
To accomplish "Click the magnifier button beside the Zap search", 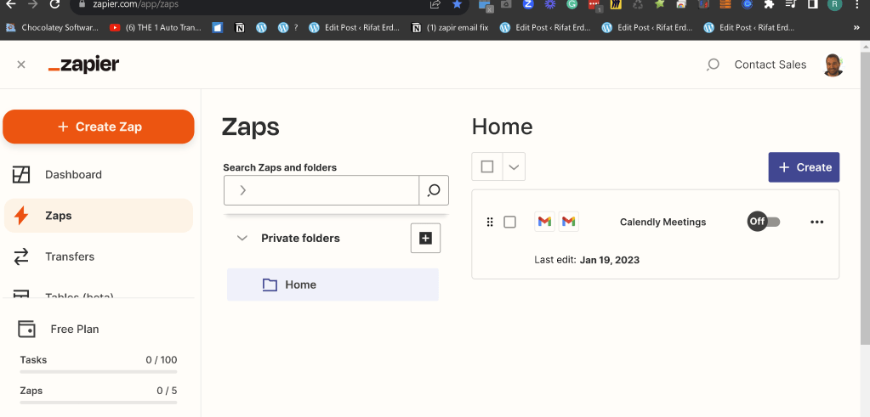I will pyautogui.click(x=434, y=190).
